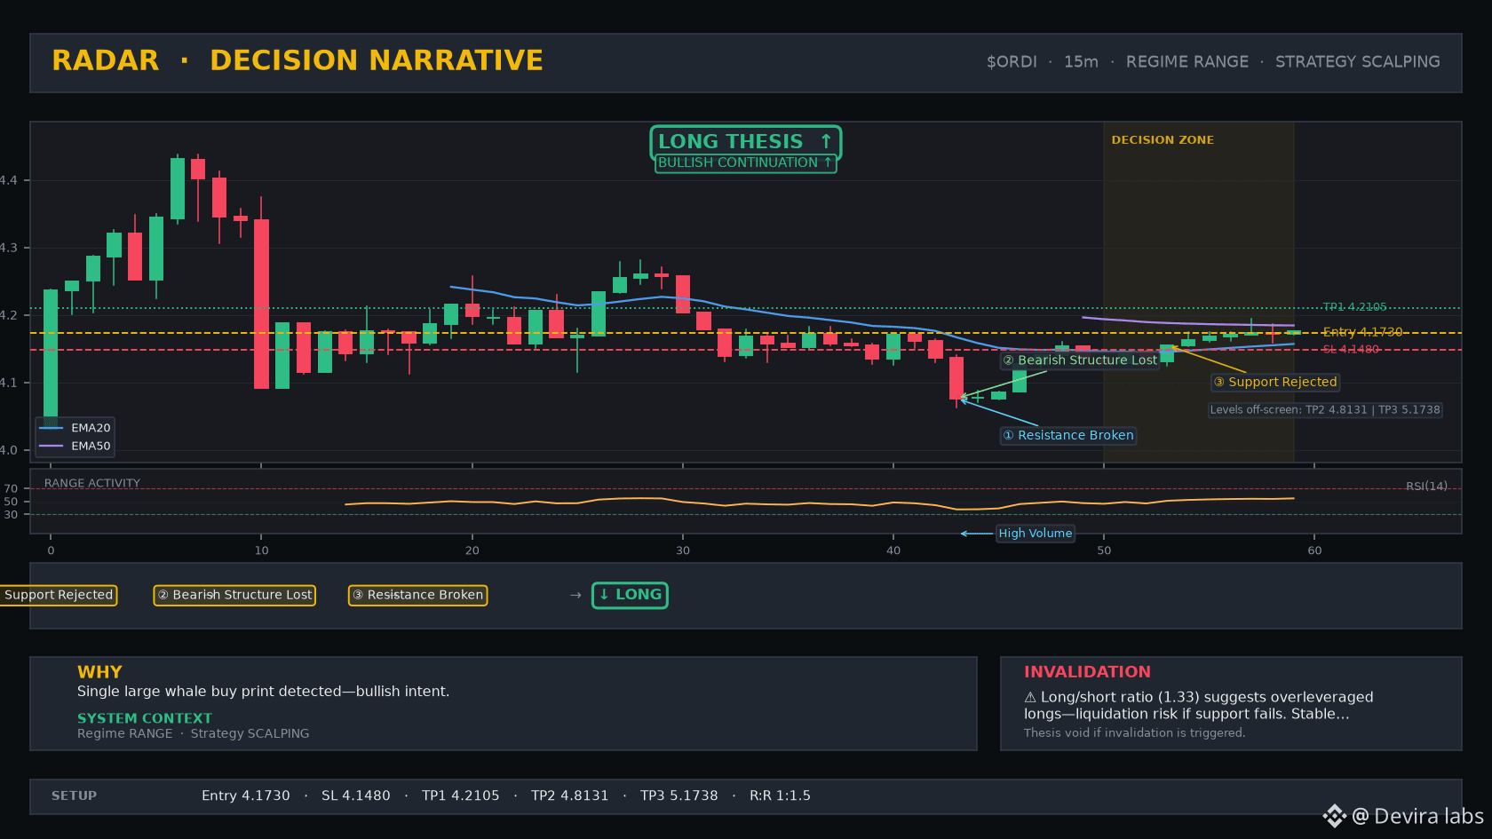The height and width of the screenshot is (839, 1492).
Task: Click the warning triangle icon under INVALIDATION
Action: (1030, 698)
